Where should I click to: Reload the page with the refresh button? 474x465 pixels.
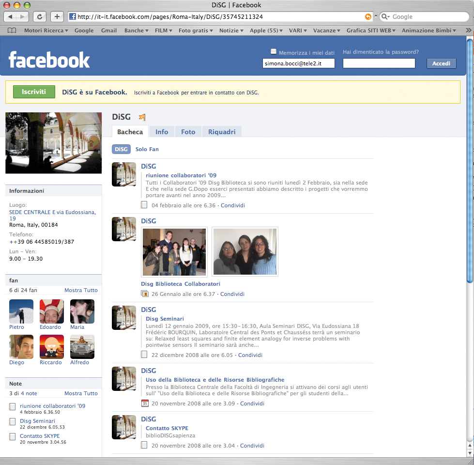coord(39,16)
